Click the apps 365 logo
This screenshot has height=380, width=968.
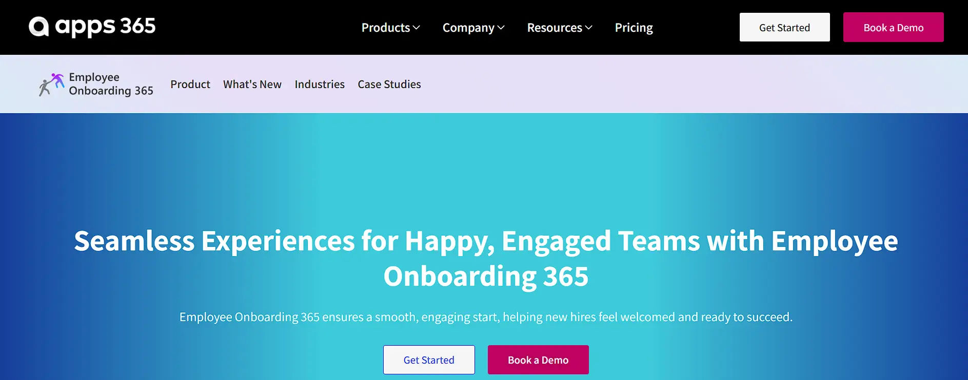(x=91, y=27)
